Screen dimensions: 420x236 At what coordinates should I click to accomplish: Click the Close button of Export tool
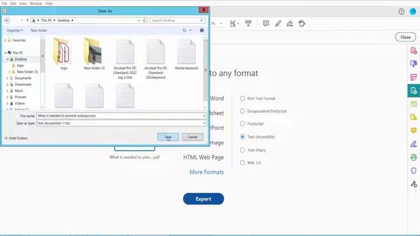[406, 37]
